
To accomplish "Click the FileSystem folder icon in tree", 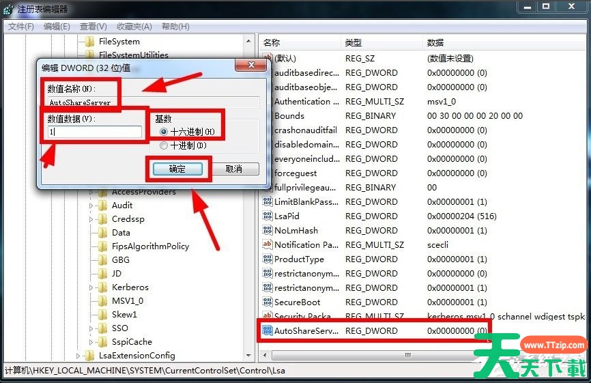I will (x=89, y=42).
